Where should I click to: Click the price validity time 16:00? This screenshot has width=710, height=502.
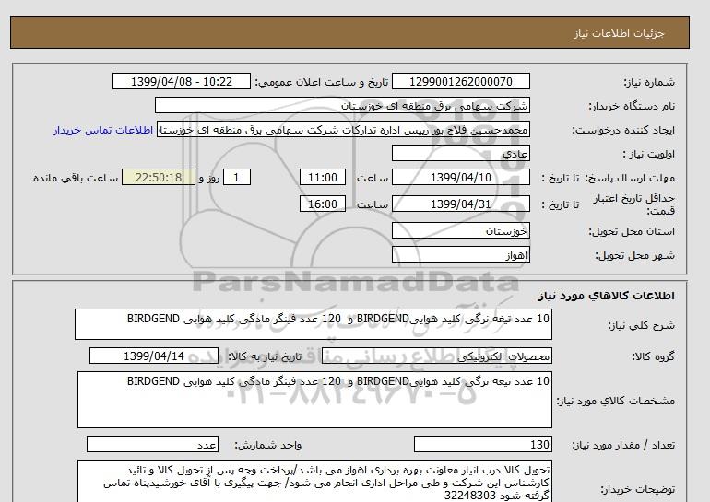tap(323, 204)
